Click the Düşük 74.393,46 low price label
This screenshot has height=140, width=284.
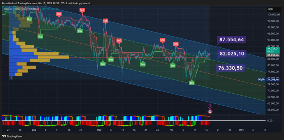click(x=269, y=79)
